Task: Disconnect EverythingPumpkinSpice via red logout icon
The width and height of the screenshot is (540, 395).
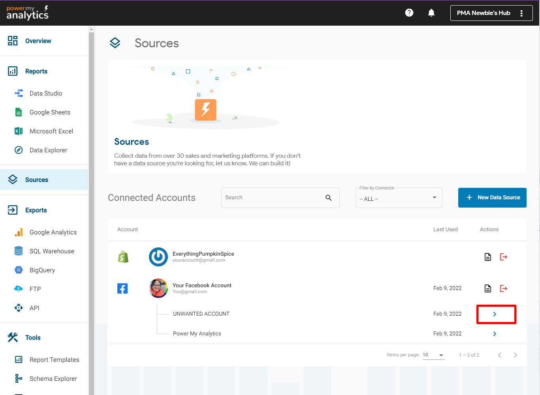Action: tap(504, 257)
